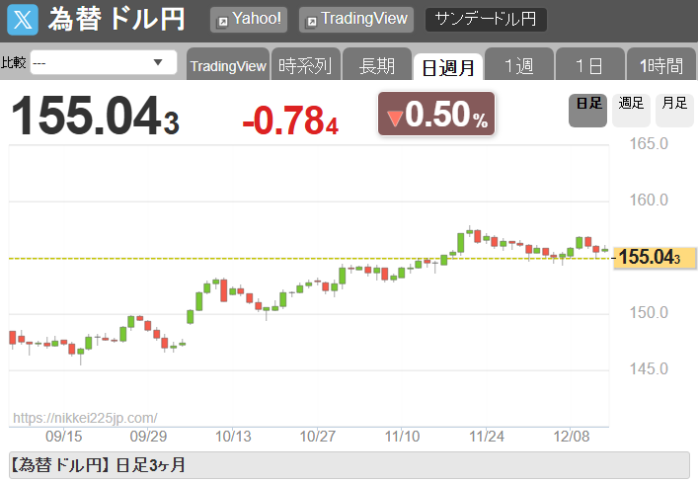698x483 pixels.
Task: Click the 11/10 date label
Action: 402,437
